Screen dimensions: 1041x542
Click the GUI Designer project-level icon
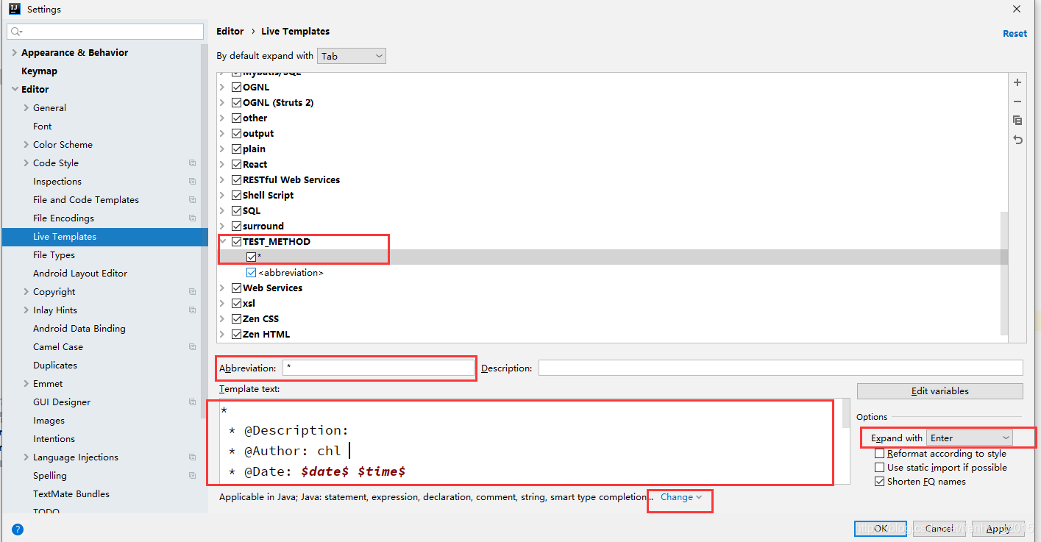192,402
